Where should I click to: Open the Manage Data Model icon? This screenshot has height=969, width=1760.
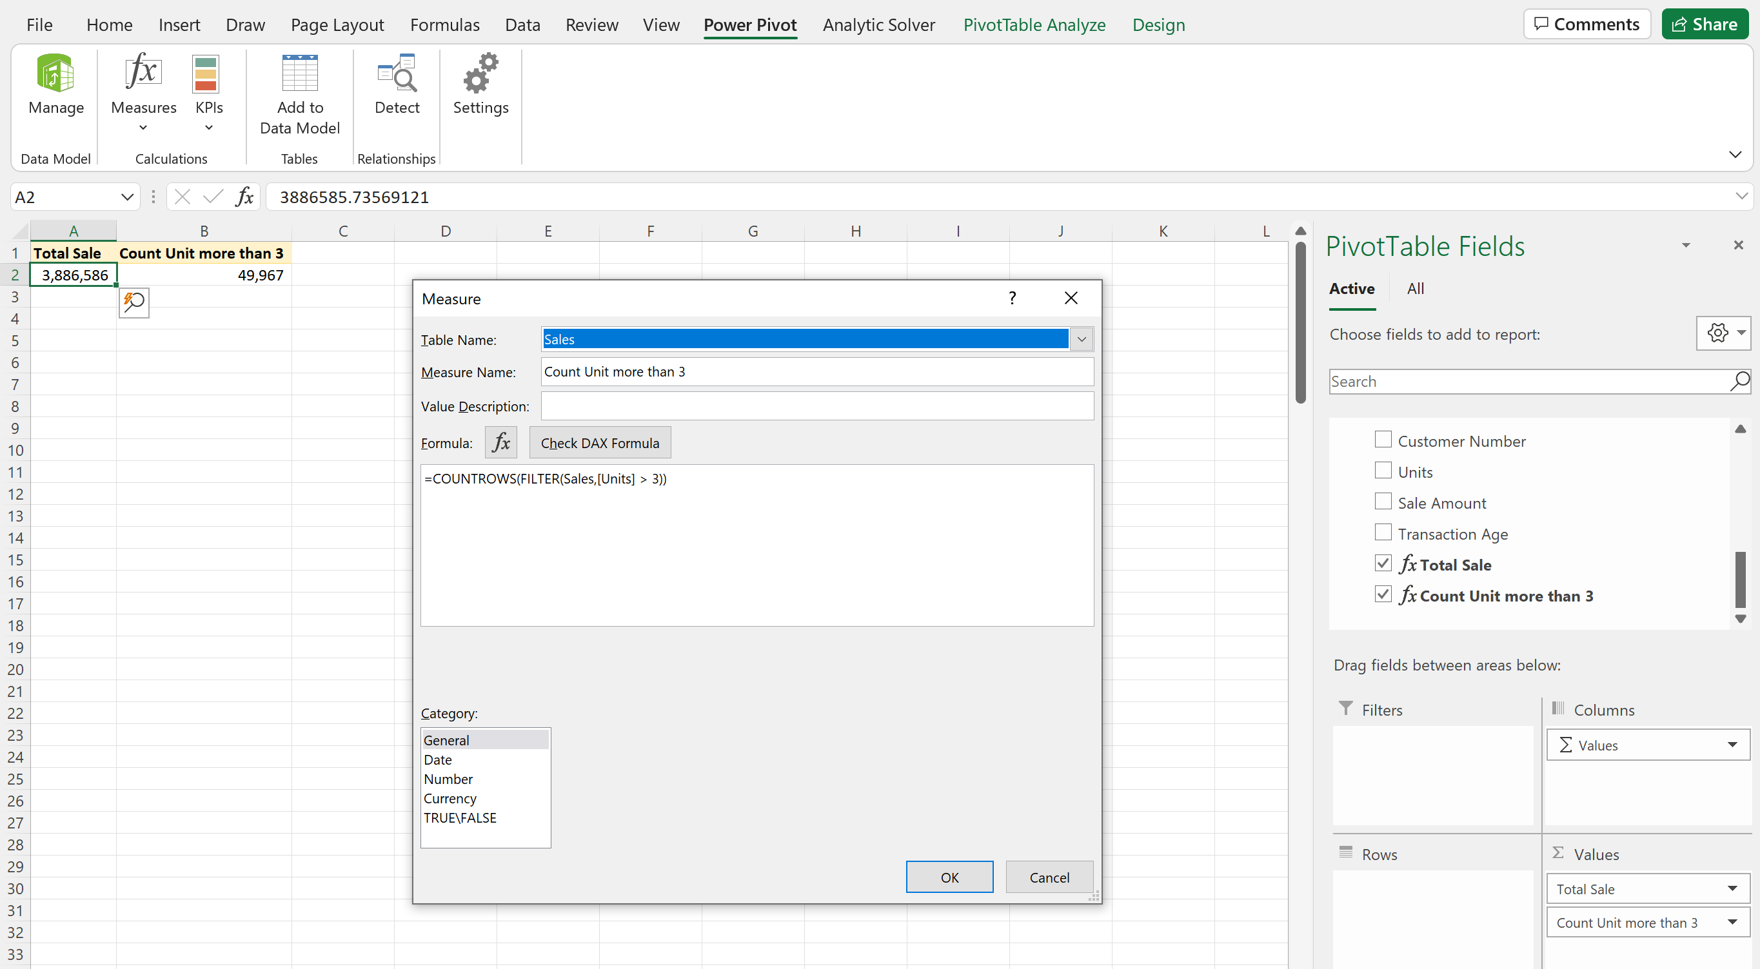click(55, 73)
